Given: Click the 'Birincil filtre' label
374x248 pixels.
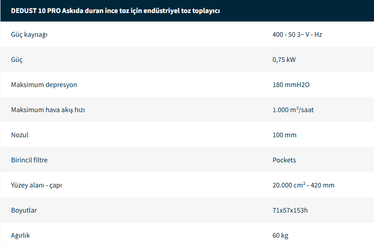Looking at the screenshot, I should coord(29,160).
